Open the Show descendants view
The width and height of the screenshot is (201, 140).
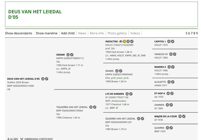(x=19, y=33)
